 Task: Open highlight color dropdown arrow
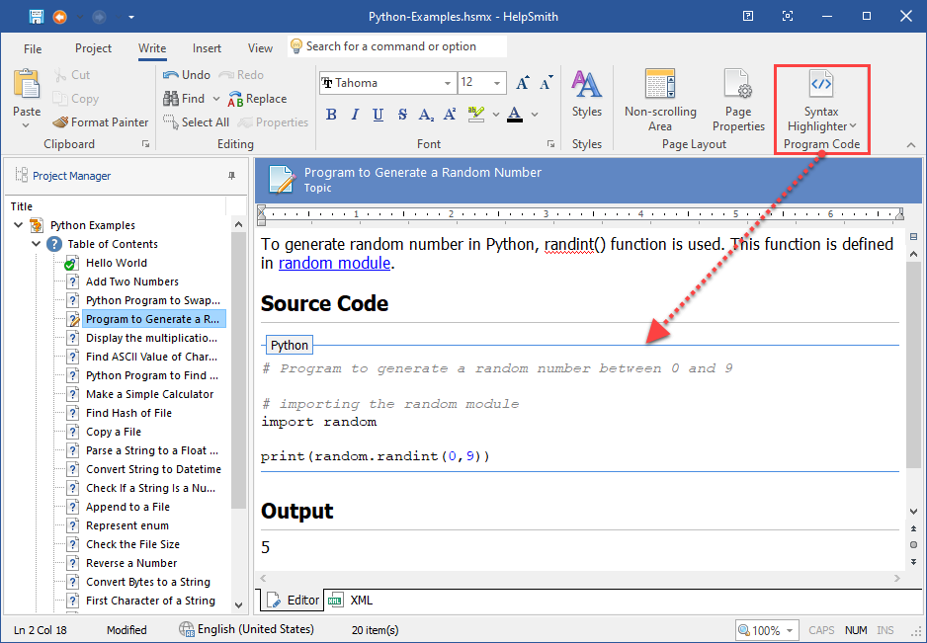tap(495, 114)
